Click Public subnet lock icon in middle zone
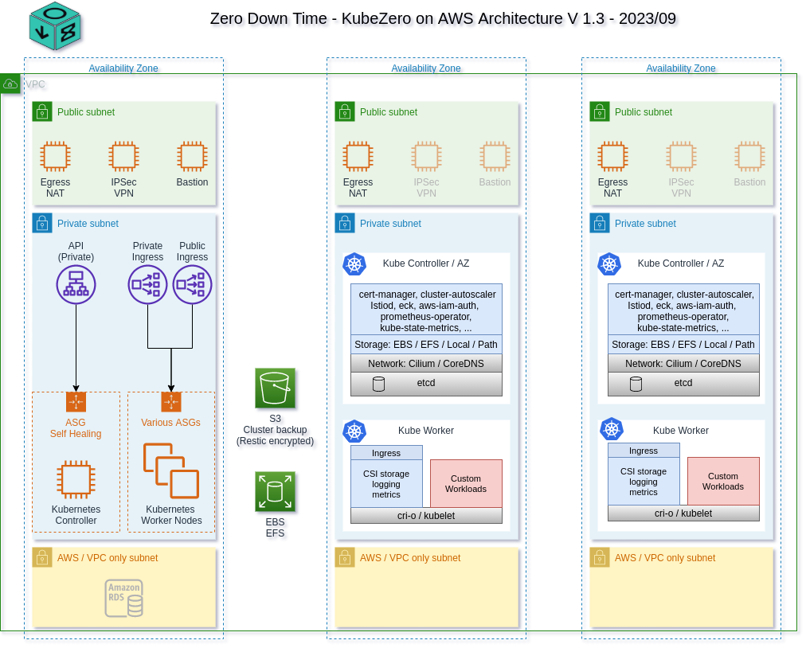Image resolution: width=806 pixels, height=648 pixels. click(345, 111)
